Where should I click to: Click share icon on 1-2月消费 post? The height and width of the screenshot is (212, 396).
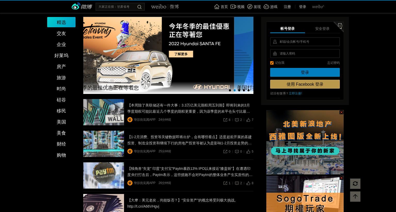[225, 152]
